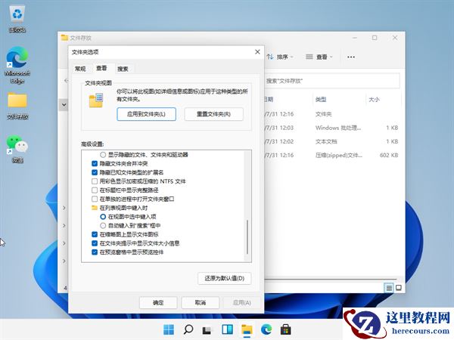The width and height of the screenshot is (454, 340).
Task: Maximize the 文件存放 Explorer window
Action: pos(375,38)
